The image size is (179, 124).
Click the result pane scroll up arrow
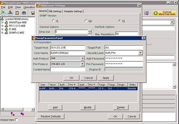pyautogui.click(x=174, y=64)
